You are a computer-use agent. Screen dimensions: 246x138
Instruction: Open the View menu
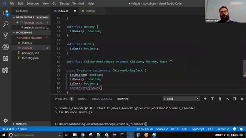(45, 3)
